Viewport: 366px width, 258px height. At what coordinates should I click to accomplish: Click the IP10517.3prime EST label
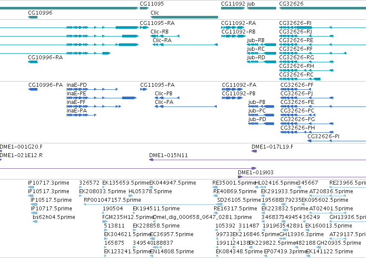click(x=49, y=192)
